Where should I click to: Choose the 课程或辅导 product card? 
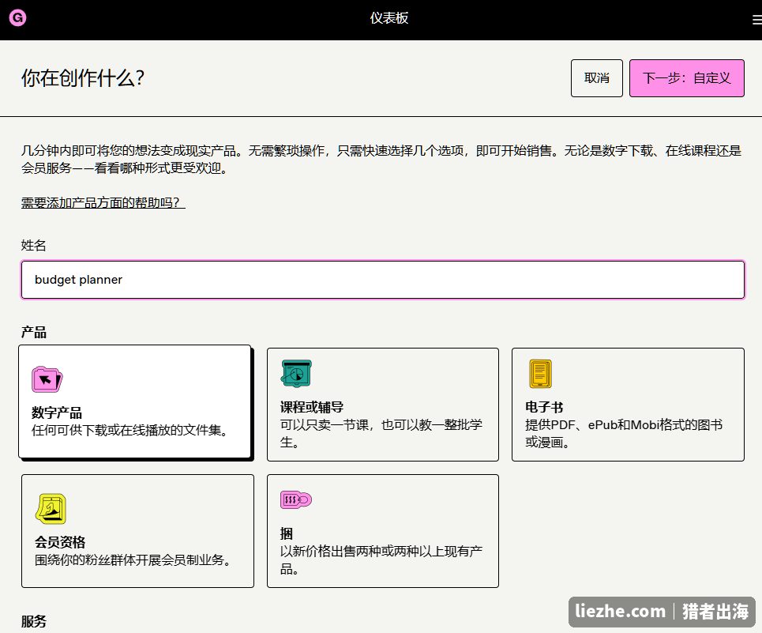click(383, 405)
